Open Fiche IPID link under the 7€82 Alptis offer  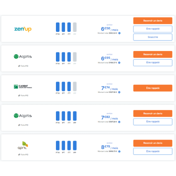coord(23,125)
